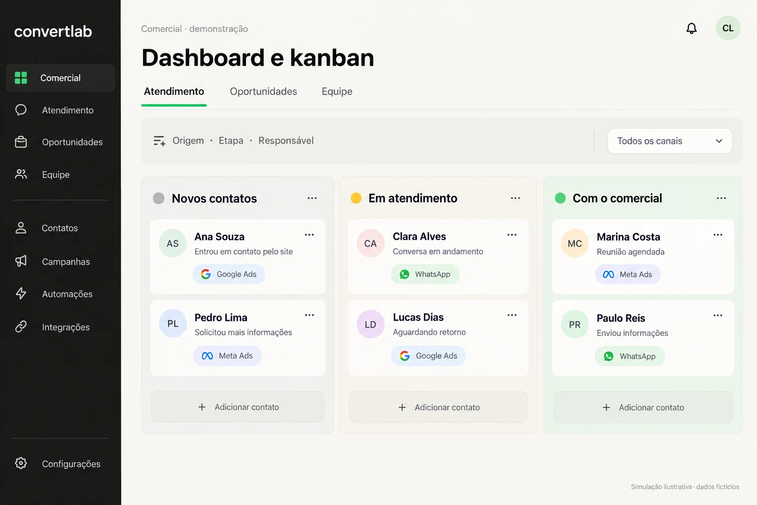757x505 pixels.
Task: Filter by Origem
Action: [188, 141]
